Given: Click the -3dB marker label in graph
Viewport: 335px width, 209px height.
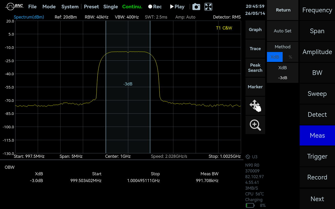Looking at the screenshot, I should point(128,84).
